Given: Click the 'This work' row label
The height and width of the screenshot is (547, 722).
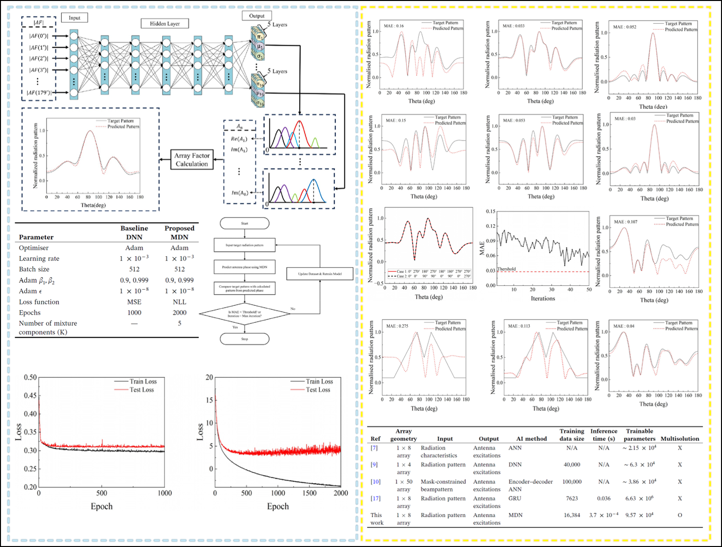Looking at the screenshot, I should (377, 519).
